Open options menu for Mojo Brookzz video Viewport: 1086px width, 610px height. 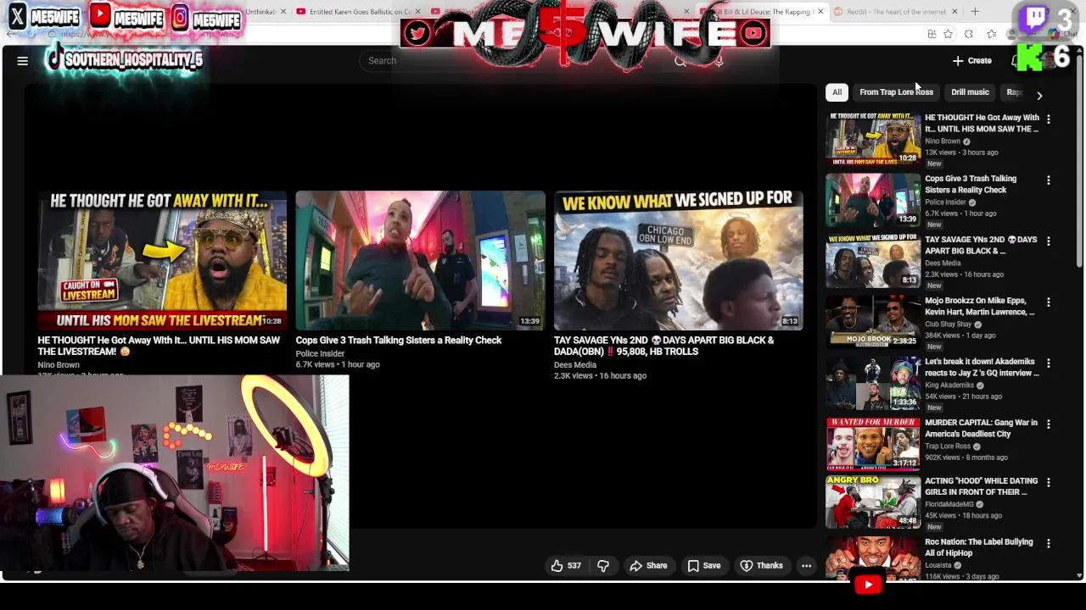[1049, 302]
